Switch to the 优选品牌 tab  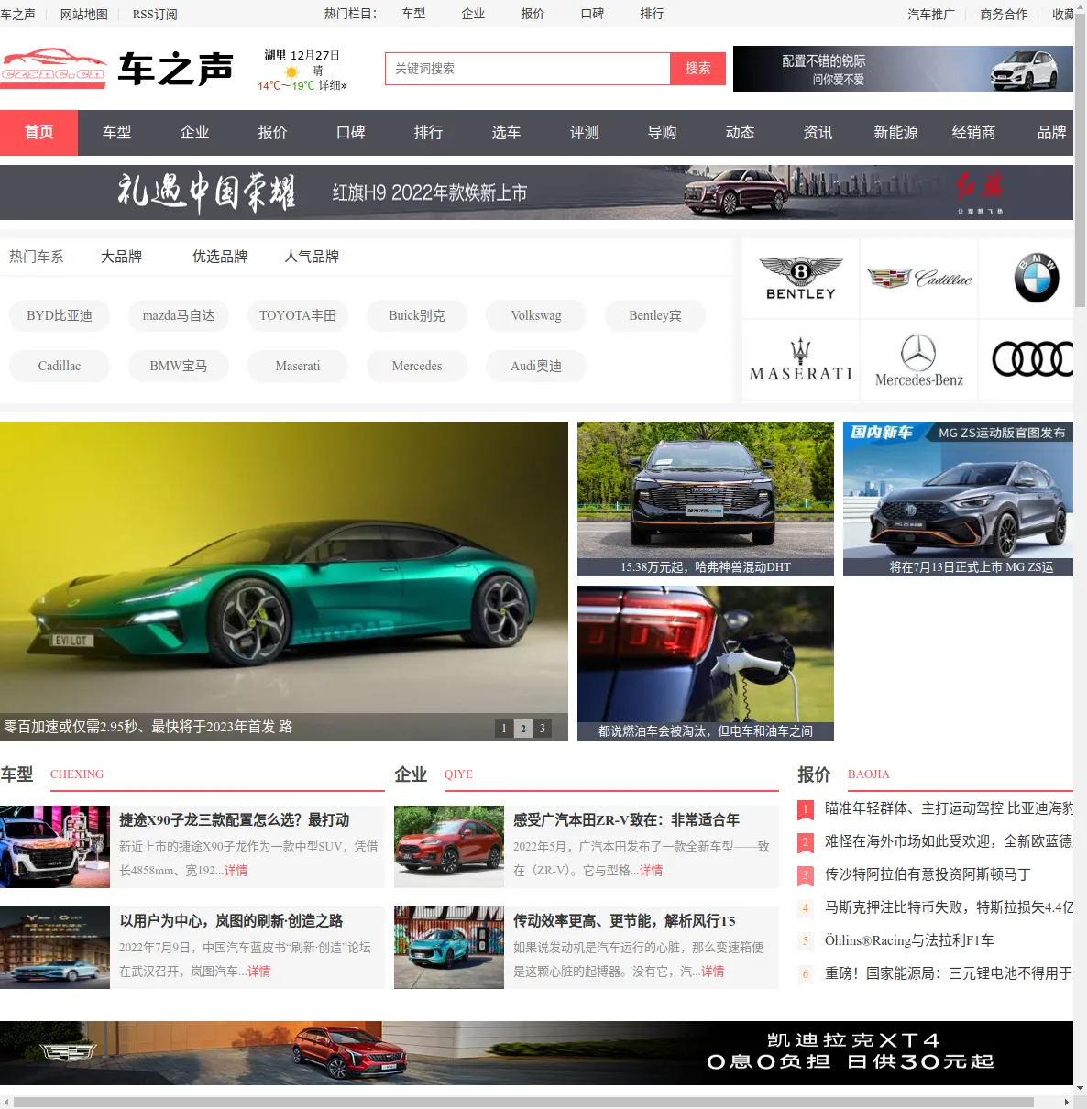coord(220,257)
